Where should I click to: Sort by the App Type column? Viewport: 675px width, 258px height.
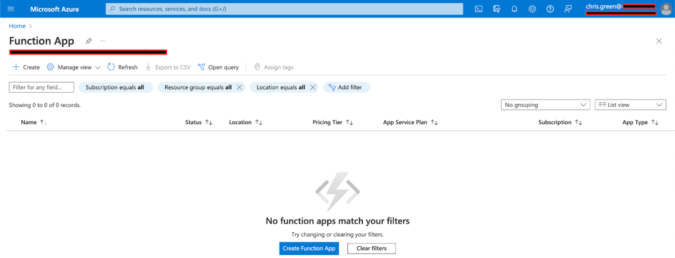pyautogui.click(x=641, y=122)
